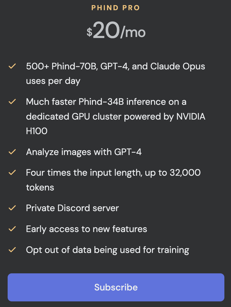Click checkmark beside 500+ Phind-70B uses
Image resolution: width=231 pixels, height=307 pixels.
12,67
